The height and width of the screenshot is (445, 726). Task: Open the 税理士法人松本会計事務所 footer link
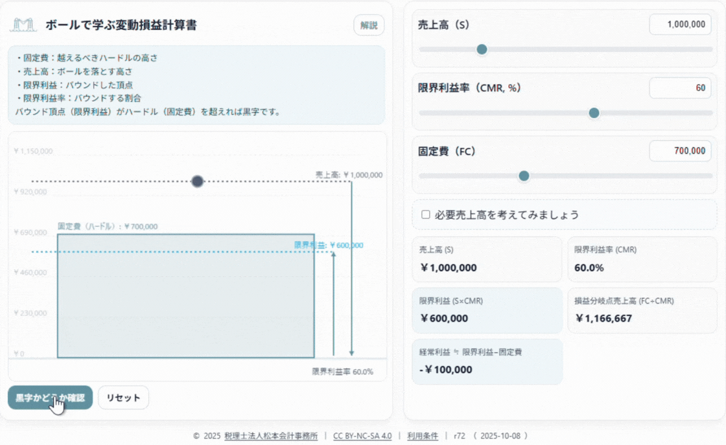pos(271,436)
